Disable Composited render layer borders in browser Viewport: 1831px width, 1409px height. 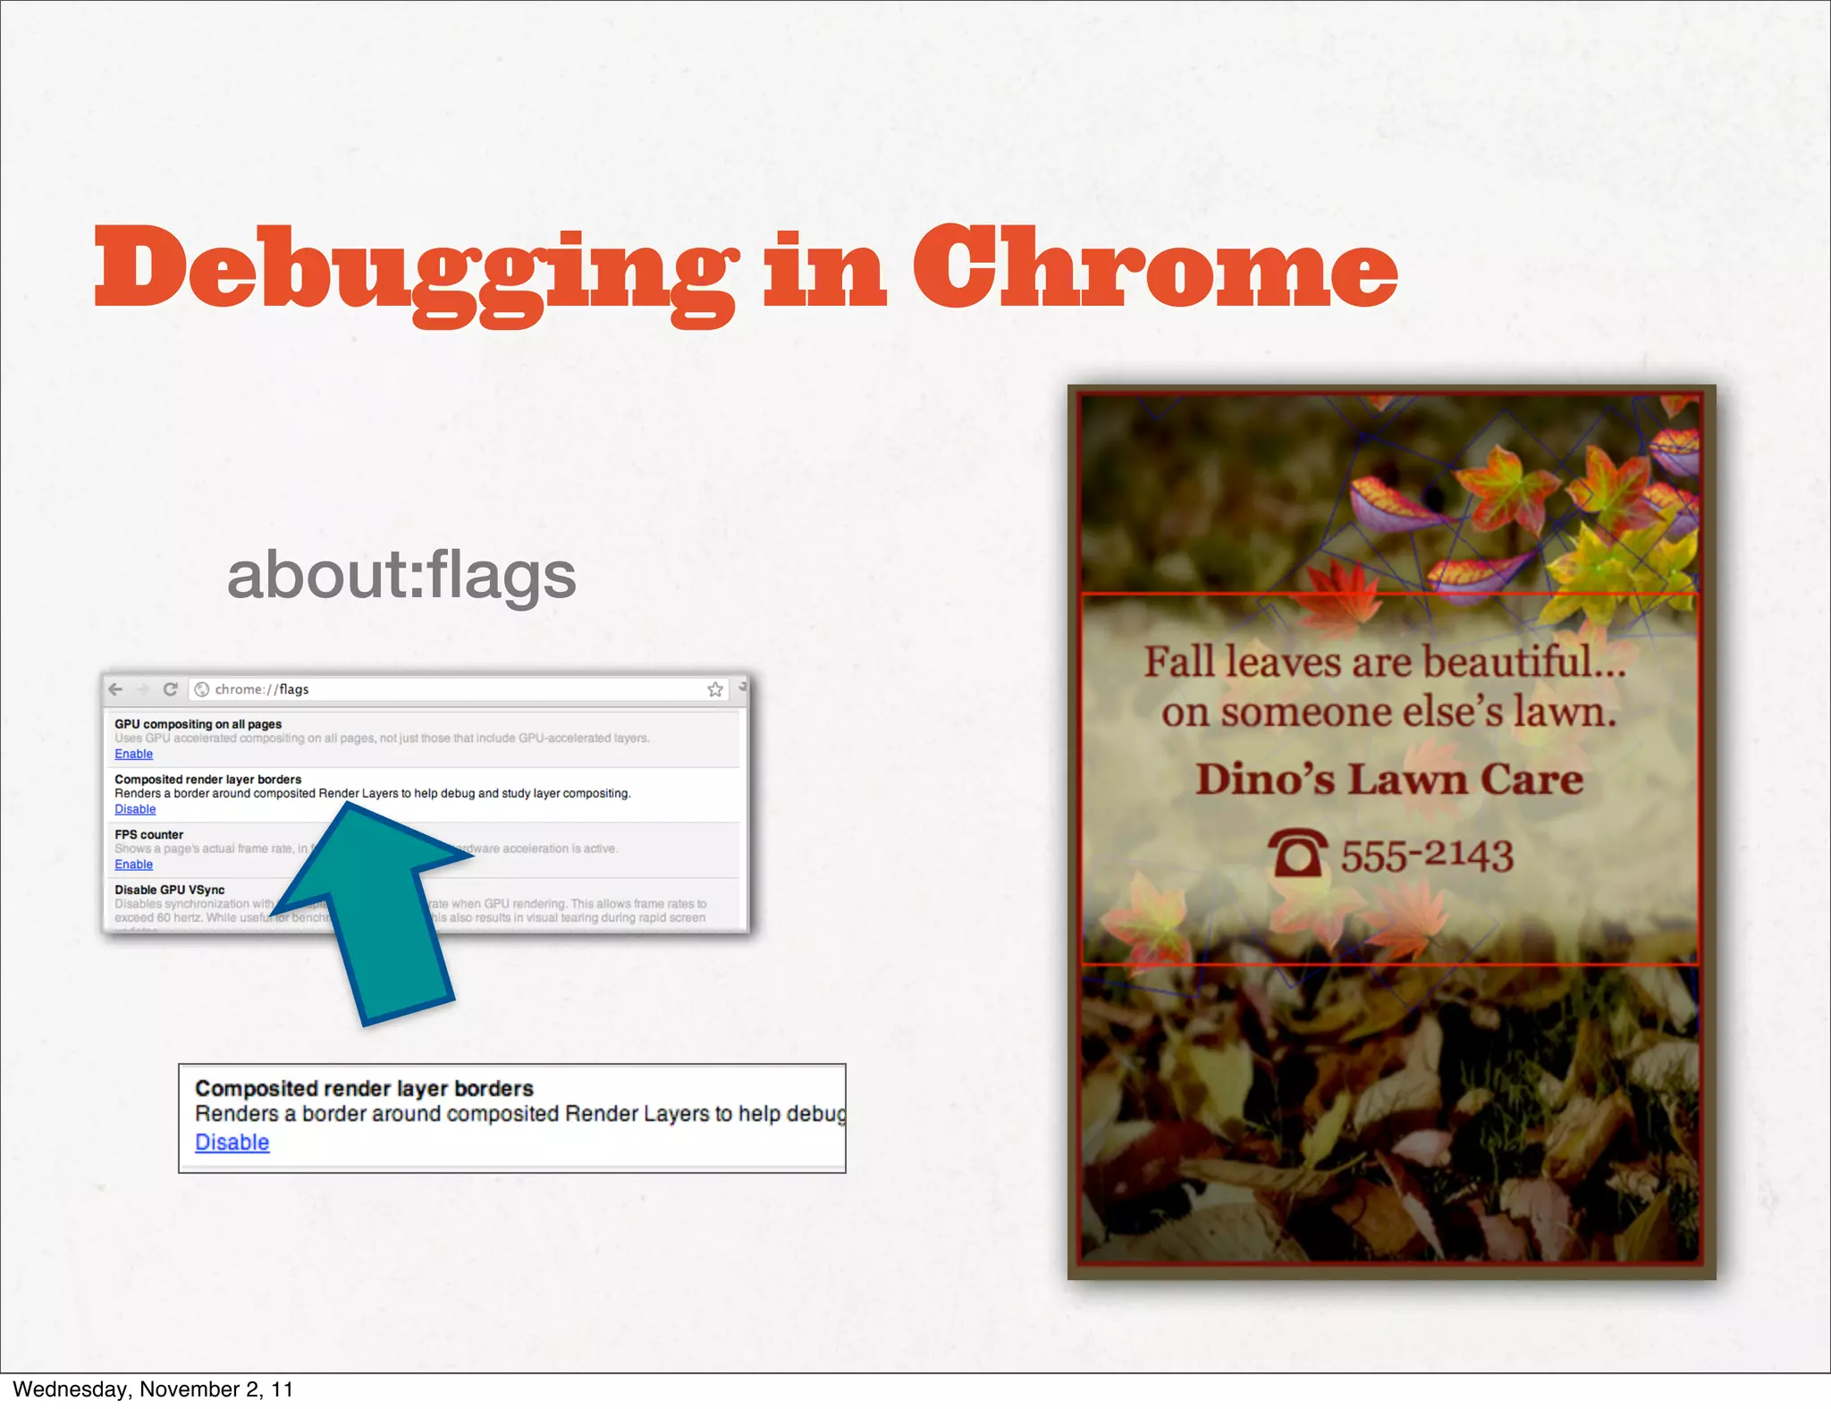tap(135, 809)
